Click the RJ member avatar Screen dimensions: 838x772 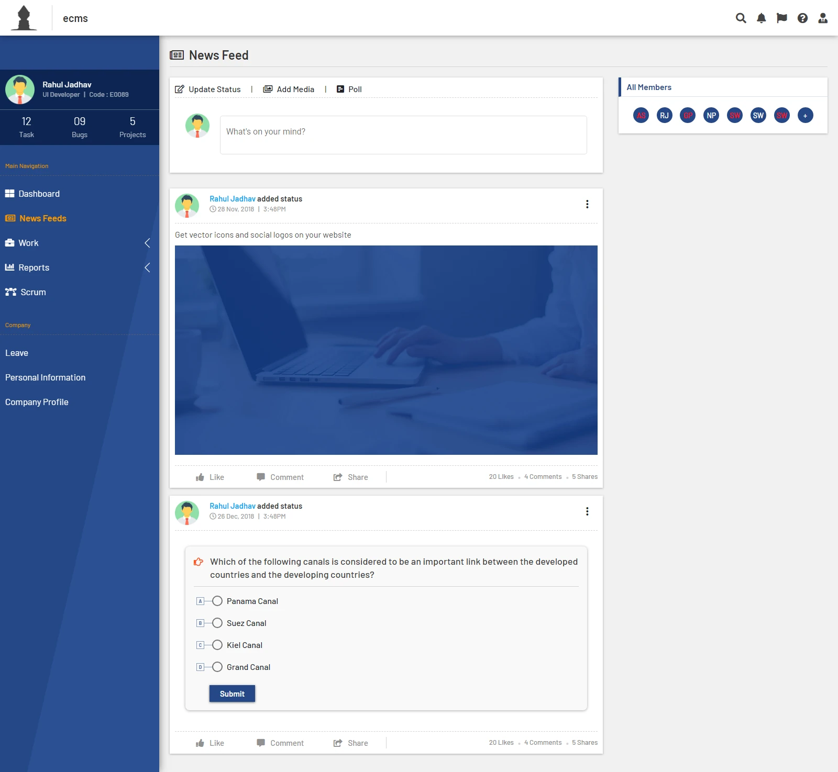(x=664, y=116)
